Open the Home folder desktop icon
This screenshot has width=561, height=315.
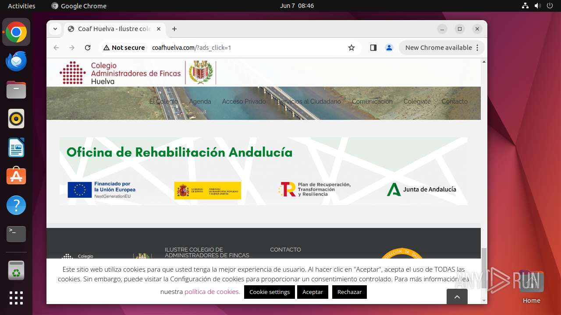pos(531,287)
